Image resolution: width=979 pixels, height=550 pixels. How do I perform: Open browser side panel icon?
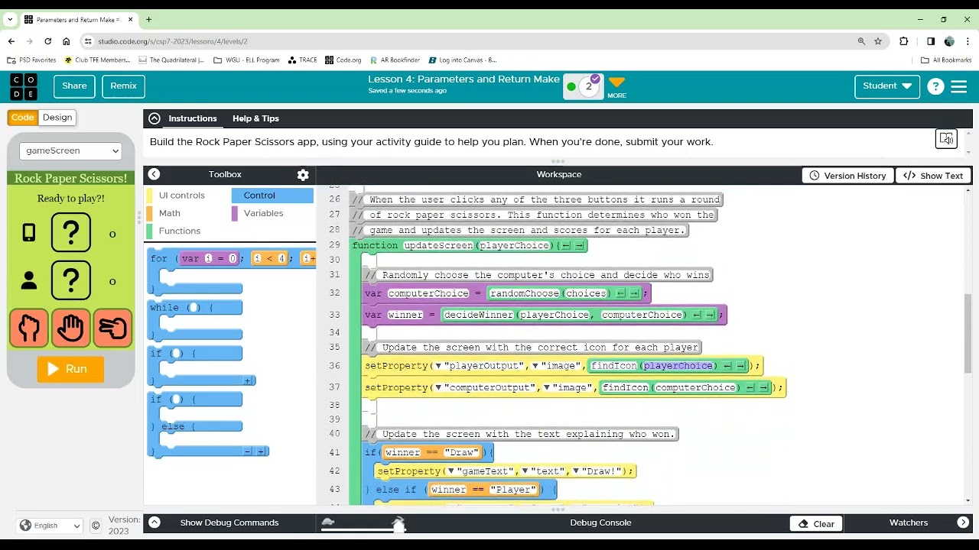[931, 41]
